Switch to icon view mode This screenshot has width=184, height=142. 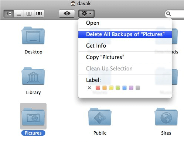[8, 14]
